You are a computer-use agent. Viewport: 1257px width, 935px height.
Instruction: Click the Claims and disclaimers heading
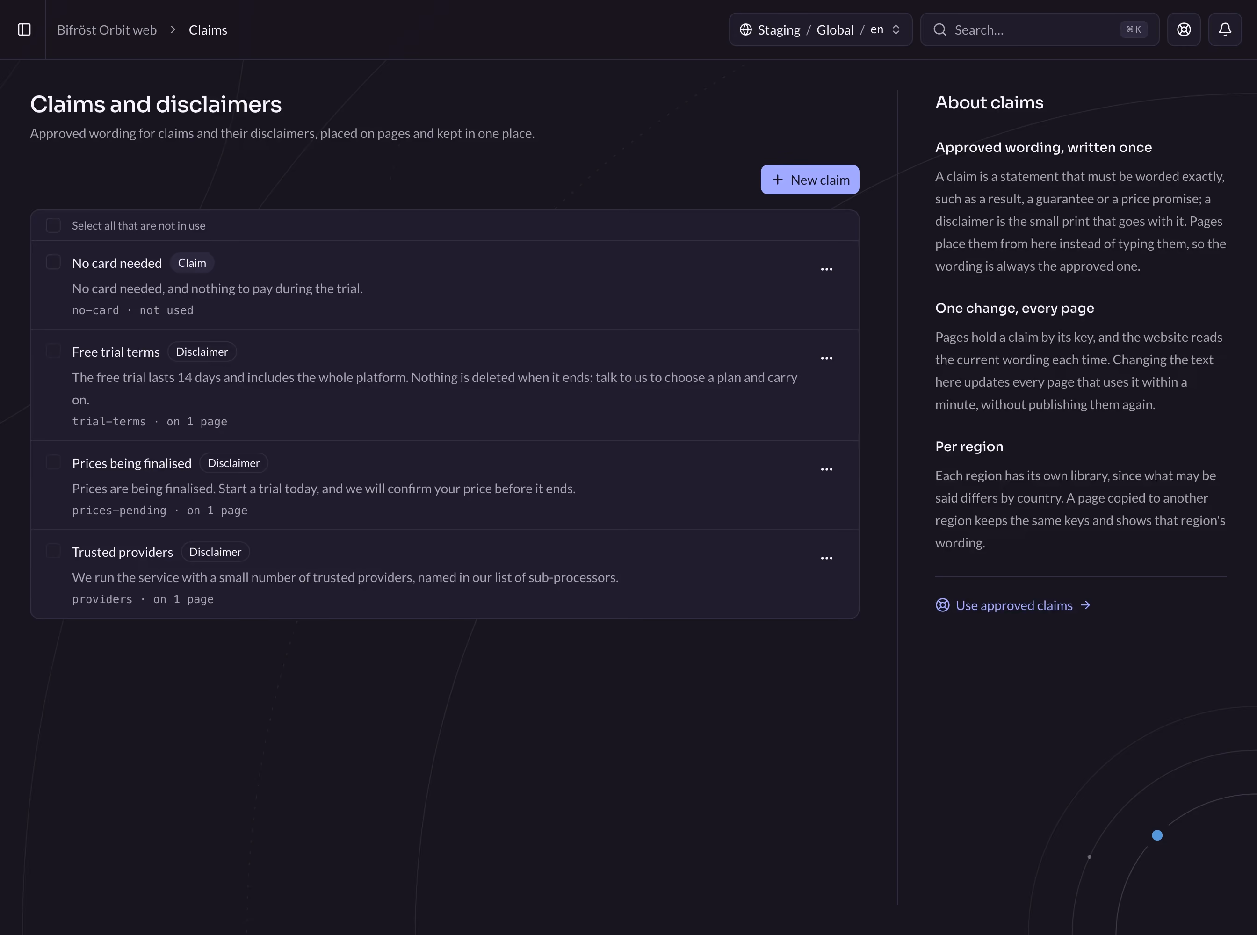pyautogui.click(x=156, y=105)
